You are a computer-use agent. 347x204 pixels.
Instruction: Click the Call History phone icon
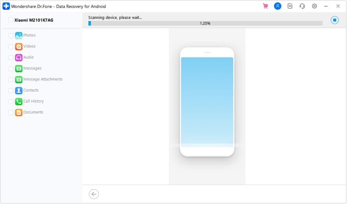click(19, 101)
